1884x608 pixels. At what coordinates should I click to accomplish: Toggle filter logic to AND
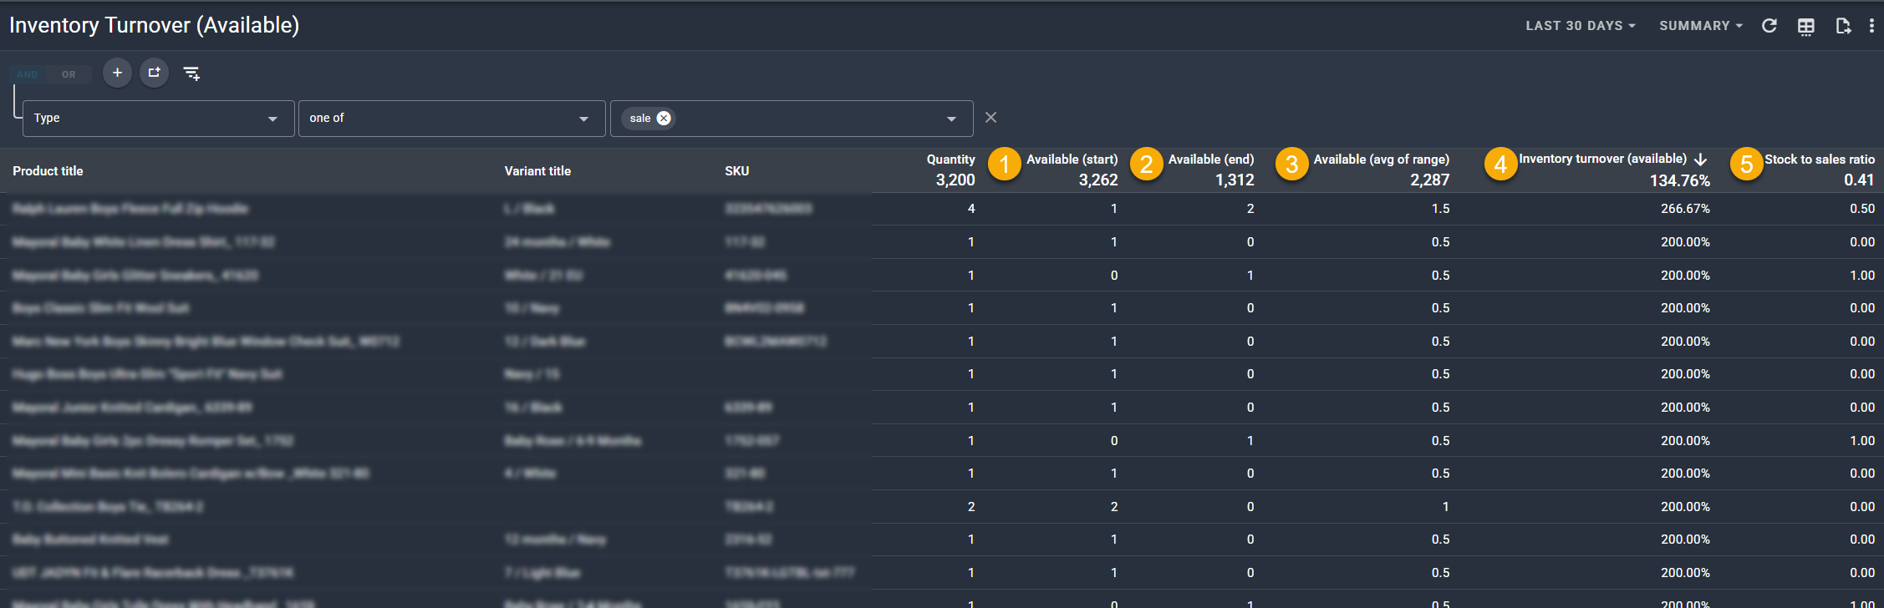[x=28, y=74]
